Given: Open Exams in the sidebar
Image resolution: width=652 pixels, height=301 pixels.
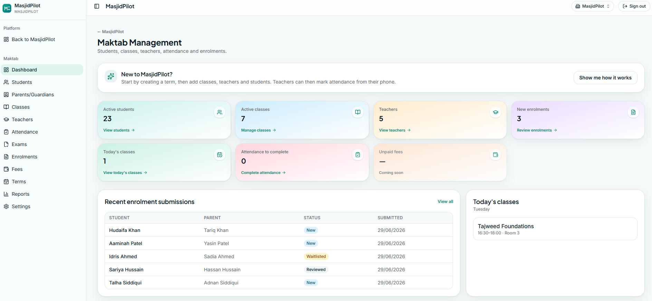Looking at the screenshot, I should [41, 144].
